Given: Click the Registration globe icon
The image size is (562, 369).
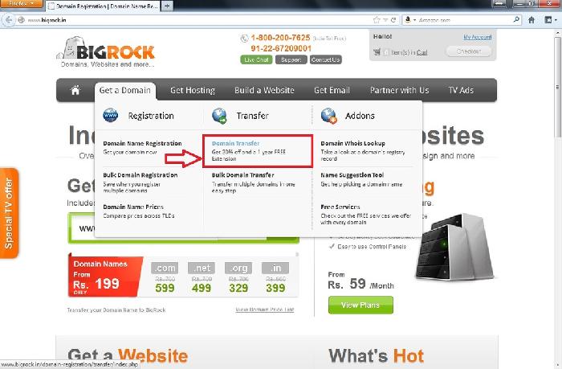Looking at the screenshot, I should (x=111, y=116).
